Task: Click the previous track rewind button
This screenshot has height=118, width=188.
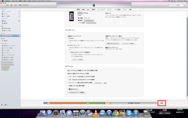Action: (7, 5)
